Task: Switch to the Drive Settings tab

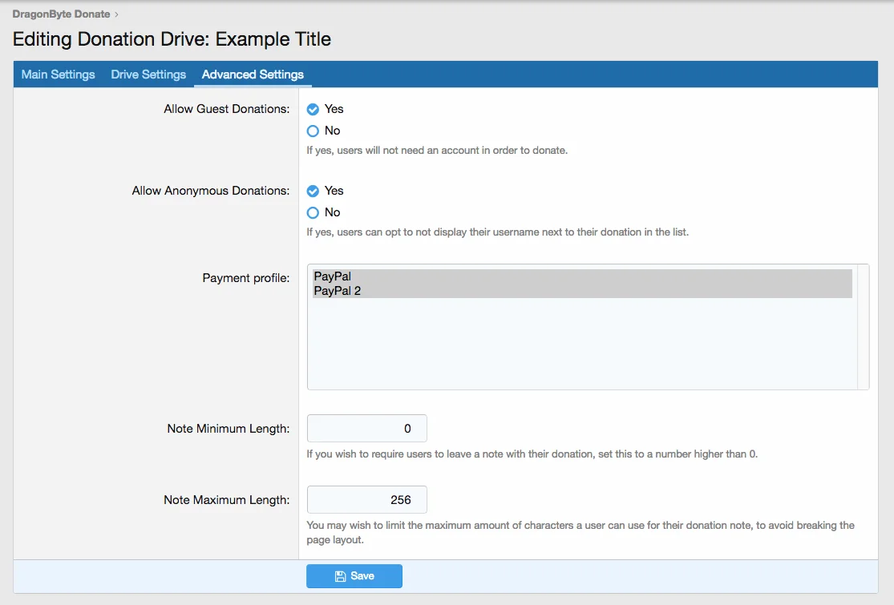Action: [x=148, y=75]
